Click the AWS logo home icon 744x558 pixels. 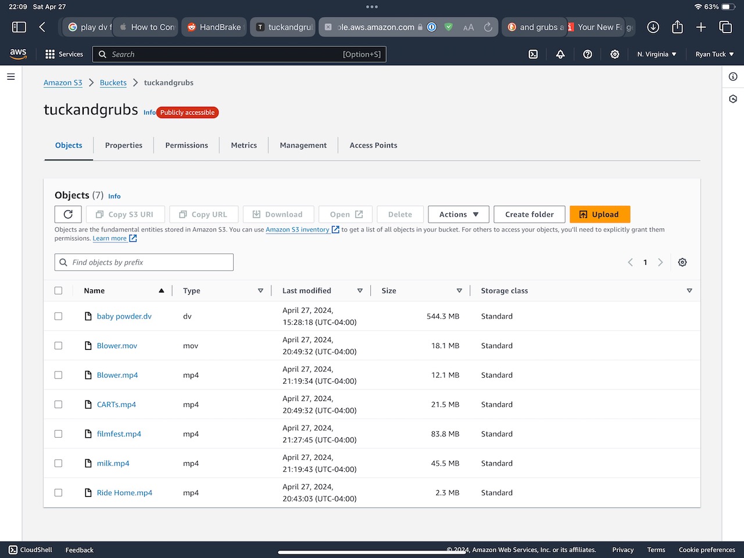[x=18, y=53]
